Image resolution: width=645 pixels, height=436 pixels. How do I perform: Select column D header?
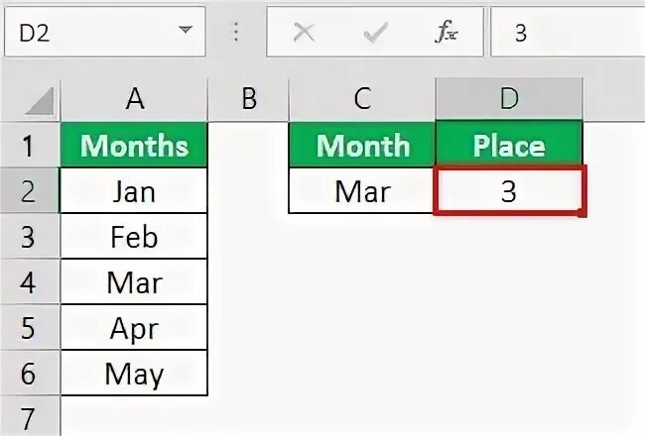508,99
